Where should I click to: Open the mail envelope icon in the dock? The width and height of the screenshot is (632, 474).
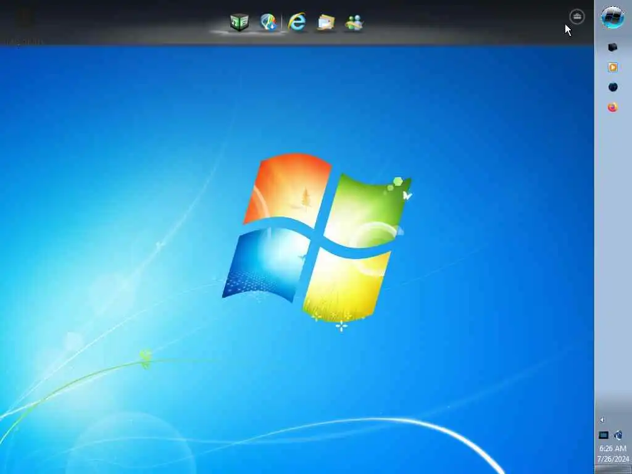coord(326,23)
